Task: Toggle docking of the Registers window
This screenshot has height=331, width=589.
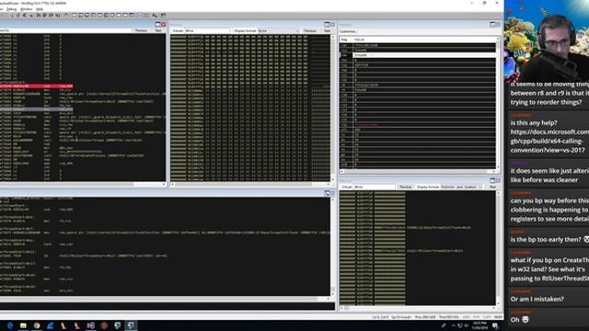Action: tap(492, 25)
